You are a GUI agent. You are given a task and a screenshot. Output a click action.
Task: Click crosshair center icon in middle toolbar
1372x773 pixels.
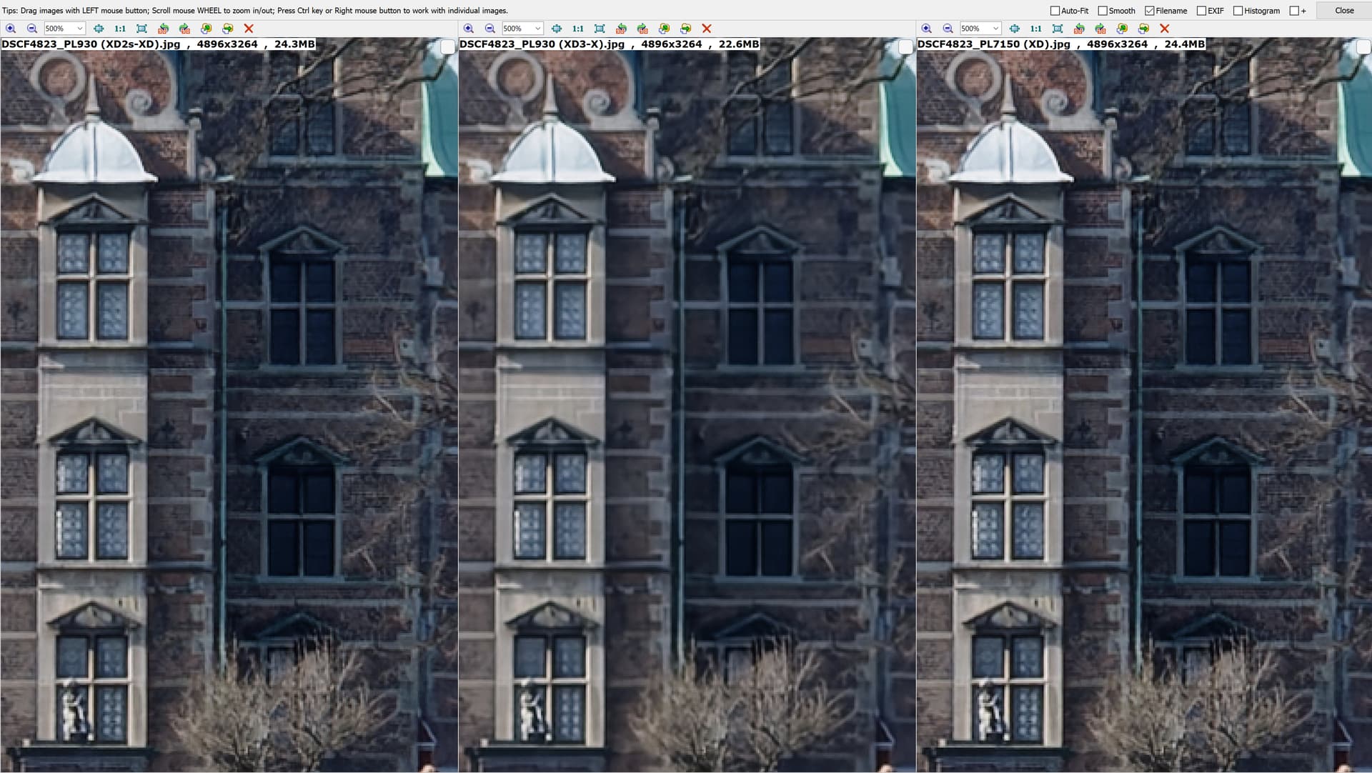point(556,29)
